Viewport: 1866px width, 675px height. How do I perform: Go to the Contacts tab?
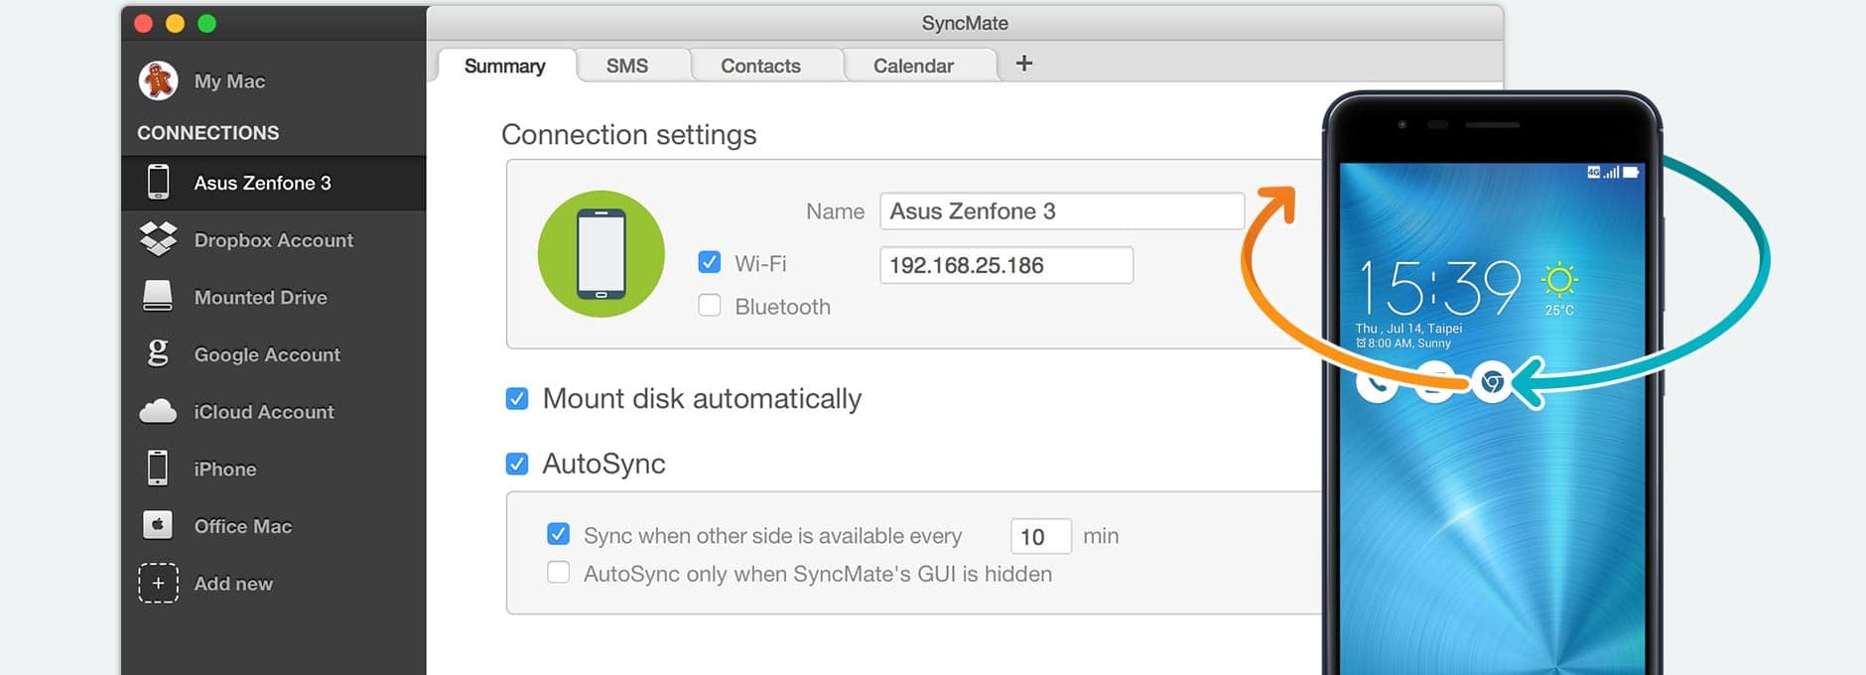pos(761,66)
